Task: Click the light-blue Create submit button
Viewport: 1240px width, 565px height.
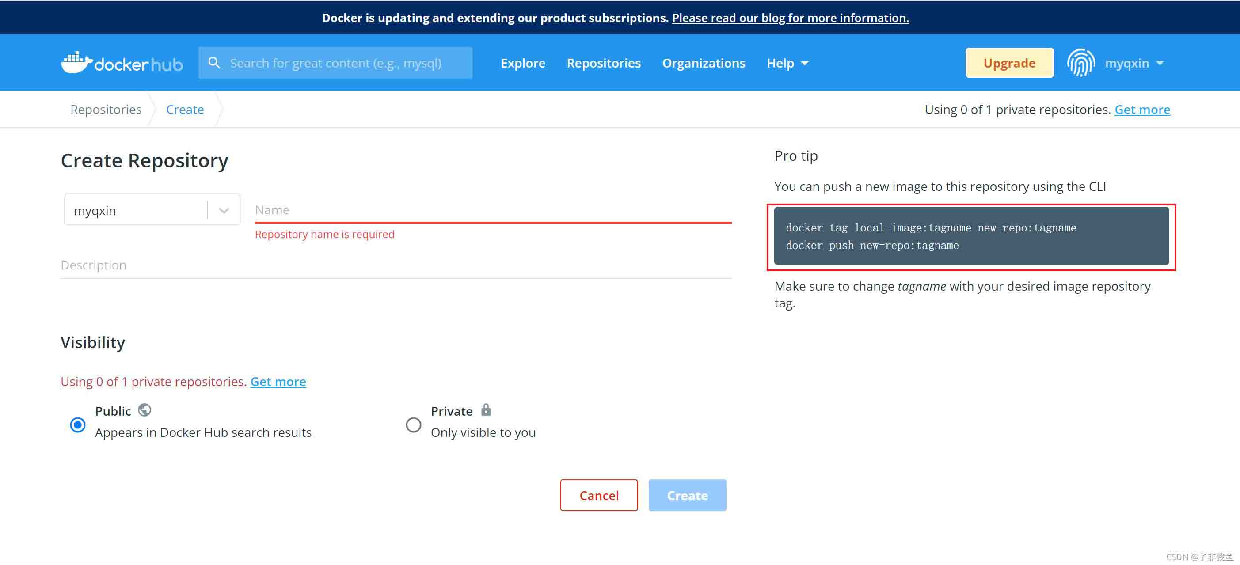Action: coord(688,495)
